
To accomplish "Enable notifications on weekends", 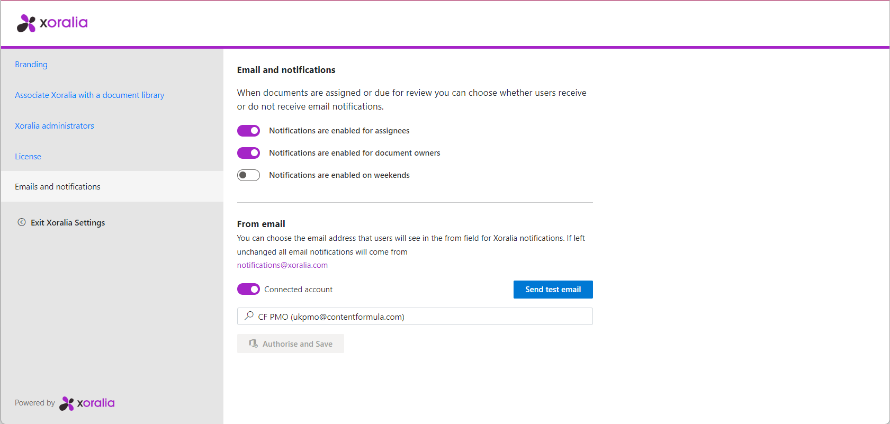I will pos(248,175).
